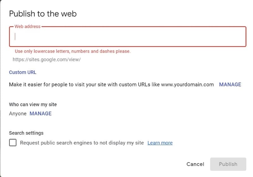Enable the search engines request checkbox
This screenshot has height=177, width=253.
[x=13, y=143]
